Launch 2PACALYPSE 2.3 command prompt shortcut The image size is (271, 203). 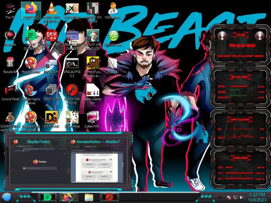click(72, 67)
